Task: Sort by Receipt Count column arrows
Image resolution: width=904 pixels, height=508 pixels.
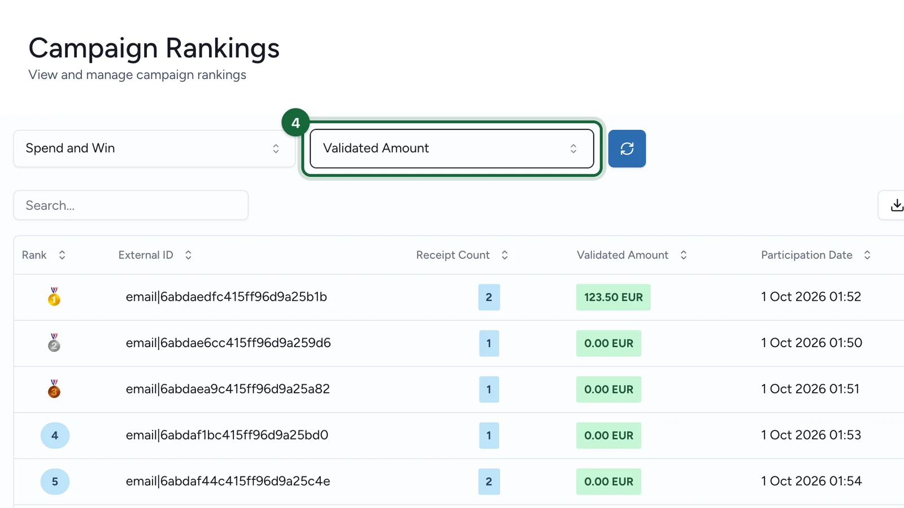Action: (x=505, y=255)
